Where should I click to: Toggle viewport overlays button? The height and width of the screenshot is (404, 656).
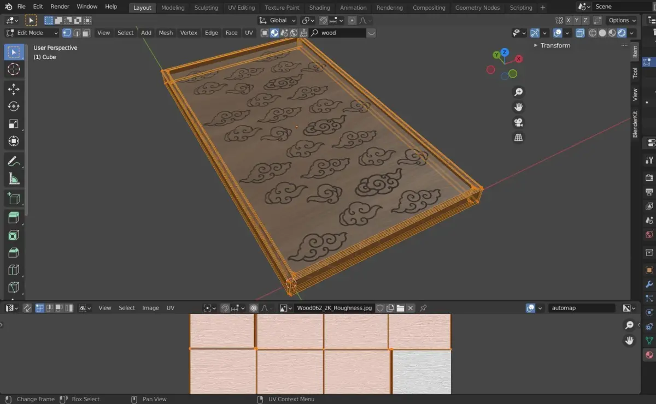point(558,33)
